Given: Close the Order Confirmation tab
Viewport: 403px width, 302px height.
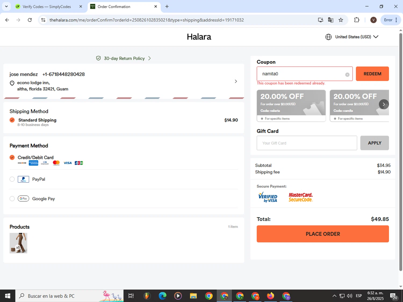Looking at the screenshot, I should (156, 7).
